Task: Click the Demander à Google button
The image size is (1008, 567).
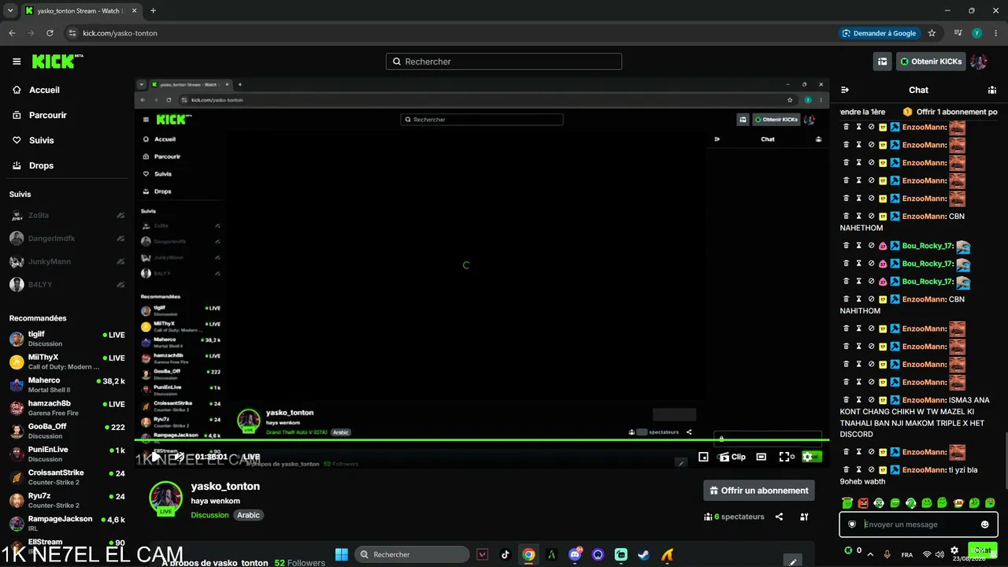Action: [879, 33]
